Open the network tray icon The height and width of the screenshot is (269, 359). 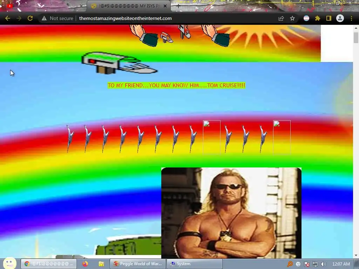point(315,264)
